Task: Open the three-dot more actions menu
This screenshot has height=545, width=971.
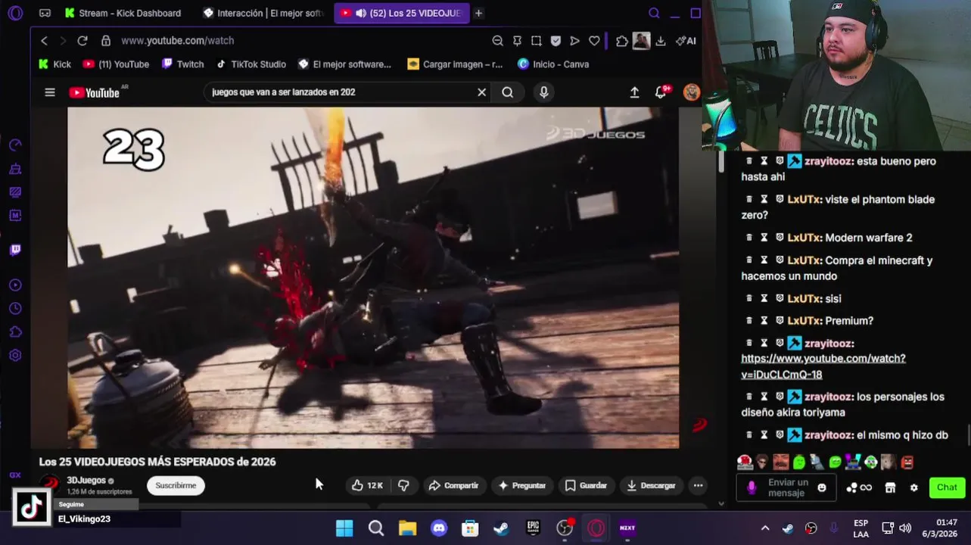Action: click(x=699, y=485)
